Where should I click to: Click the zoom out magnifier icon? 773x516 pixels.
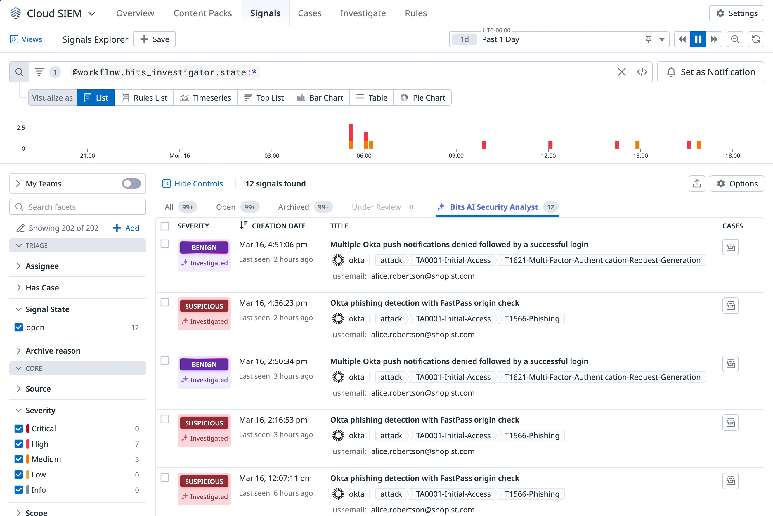click(734, 39)
